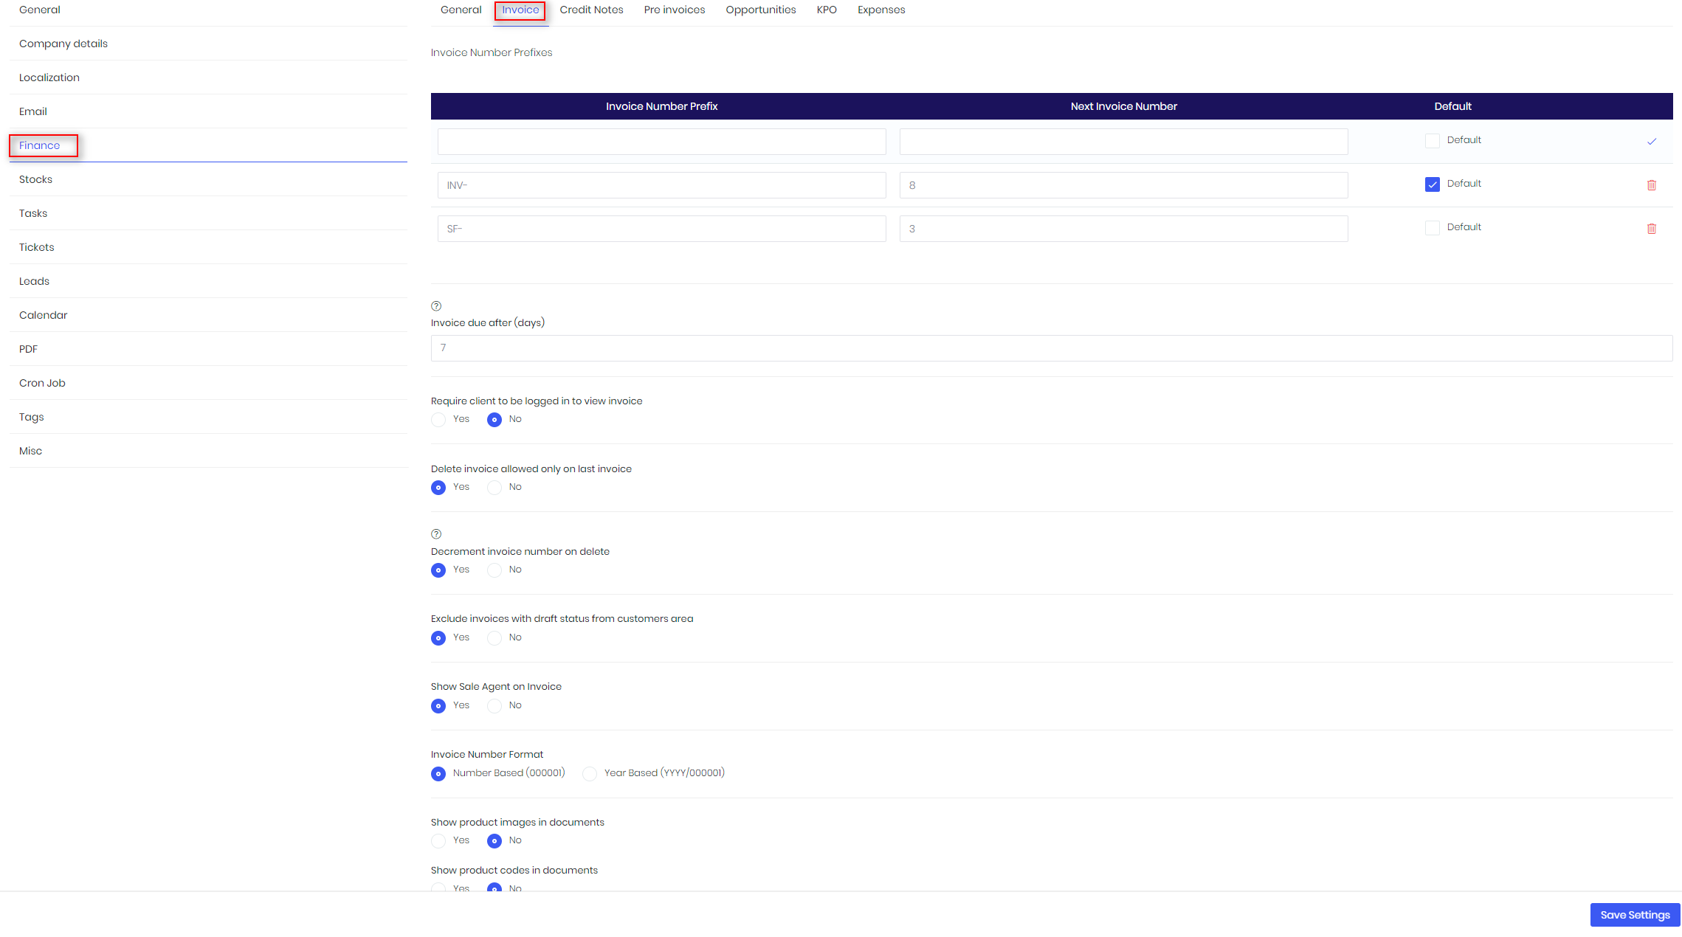Switch to Credit Notes tab

(x=591, y=10)
